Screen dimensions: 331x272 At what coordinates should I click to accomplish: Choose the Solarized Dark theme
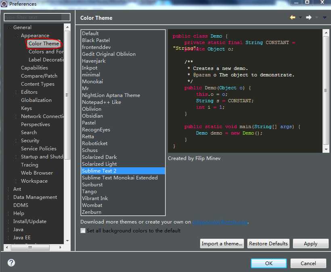click(x=123, y=157)
